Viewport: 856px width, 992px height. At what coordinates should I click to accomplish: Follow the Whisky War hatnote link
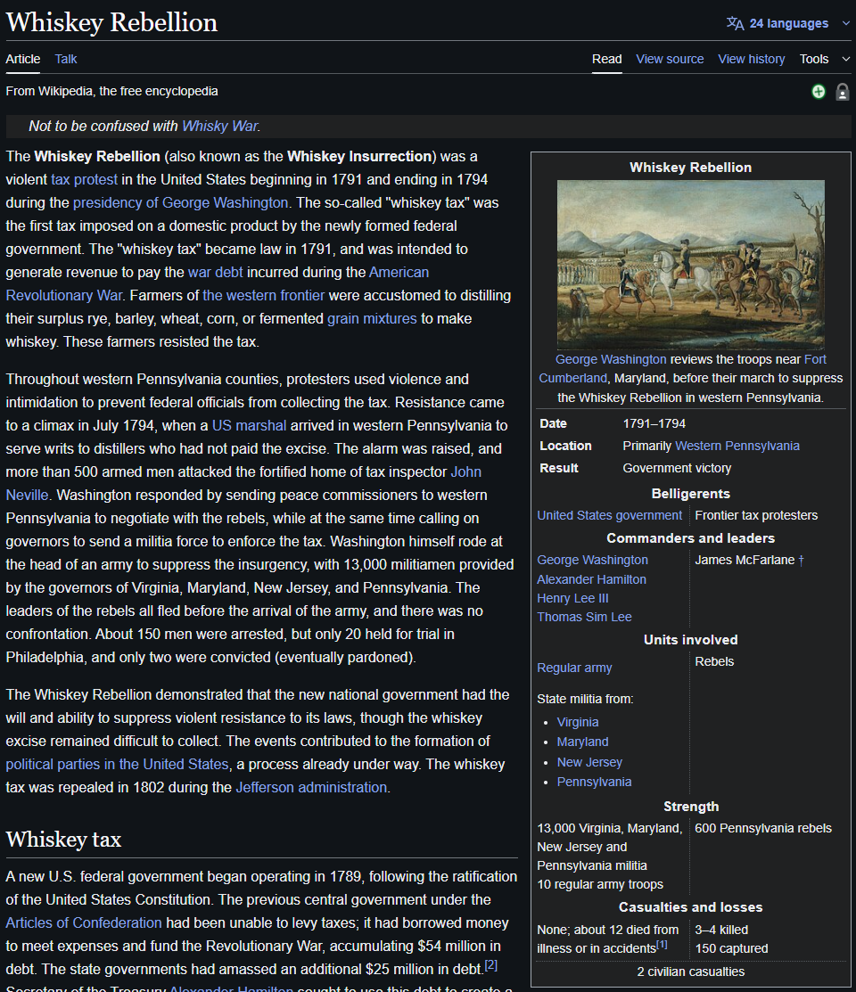(219, 126)
